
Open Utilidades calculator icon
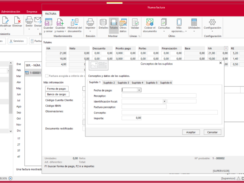194,23
